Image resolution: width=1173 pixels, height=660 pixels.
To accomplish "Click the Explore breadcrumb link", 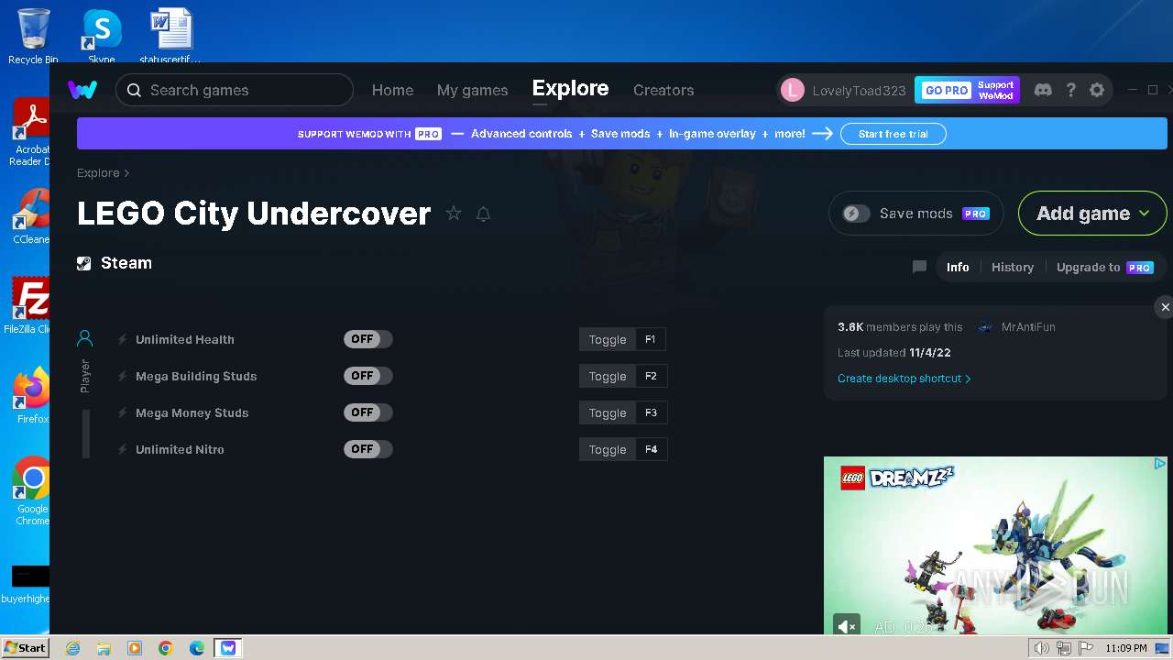I will [x=98, y=172].
